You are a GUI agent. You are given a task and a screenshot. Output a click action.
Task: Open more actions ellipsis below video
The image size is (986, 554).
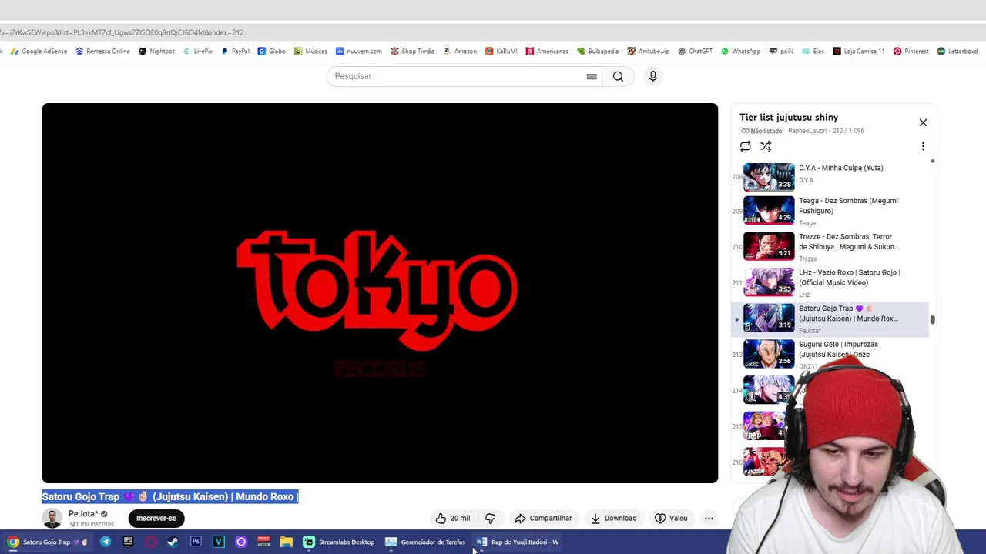tap(709, 518)
